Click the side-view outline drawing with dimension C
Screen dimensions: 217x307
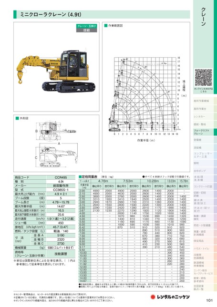coord(57,157)
